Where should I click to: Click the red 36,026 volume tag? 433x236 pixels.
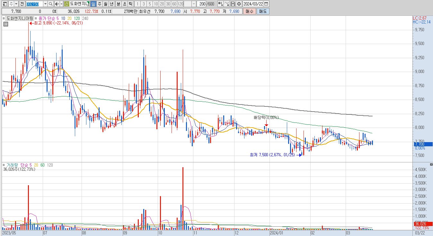point(424,224)
